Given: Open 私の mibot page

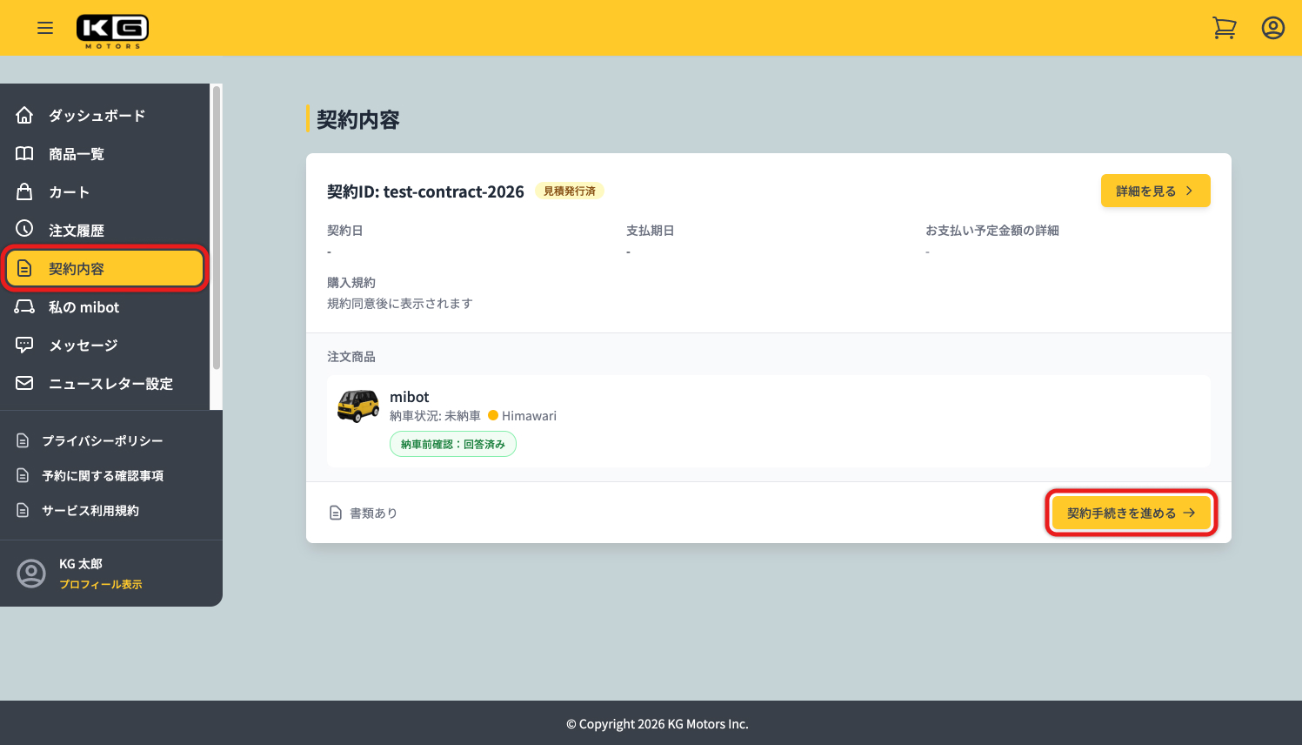Looking at the screenshot, I should pyautogui.click(x=84, y=306).
